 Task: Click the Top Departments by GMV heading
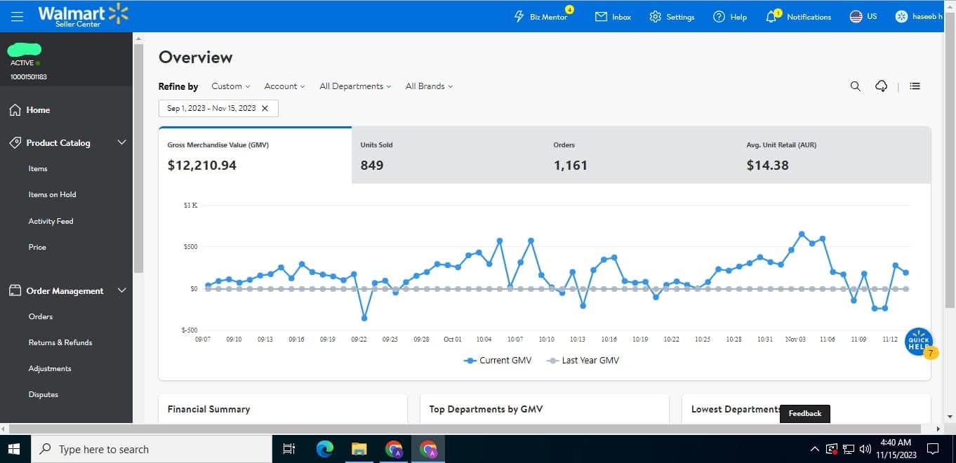coord(486,409)
